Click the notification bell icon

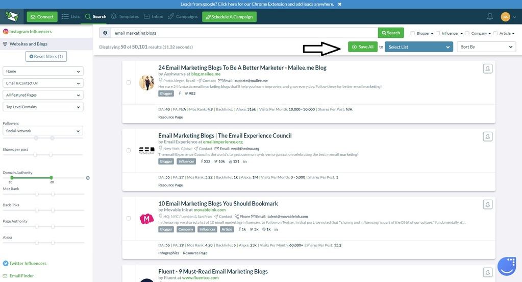pyautogui.click(x=490, y=17)
